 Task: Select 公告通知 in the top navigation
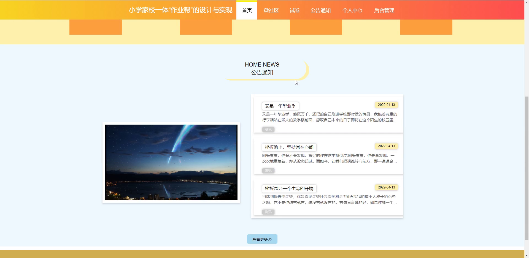click(321, 10)
